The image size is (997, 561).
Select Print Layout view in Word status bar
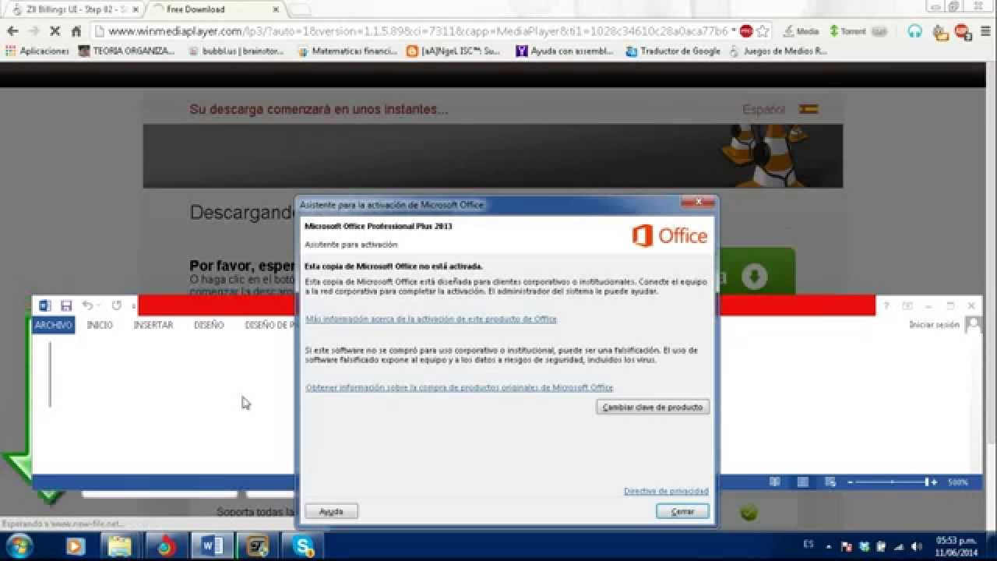click(803, 482)
